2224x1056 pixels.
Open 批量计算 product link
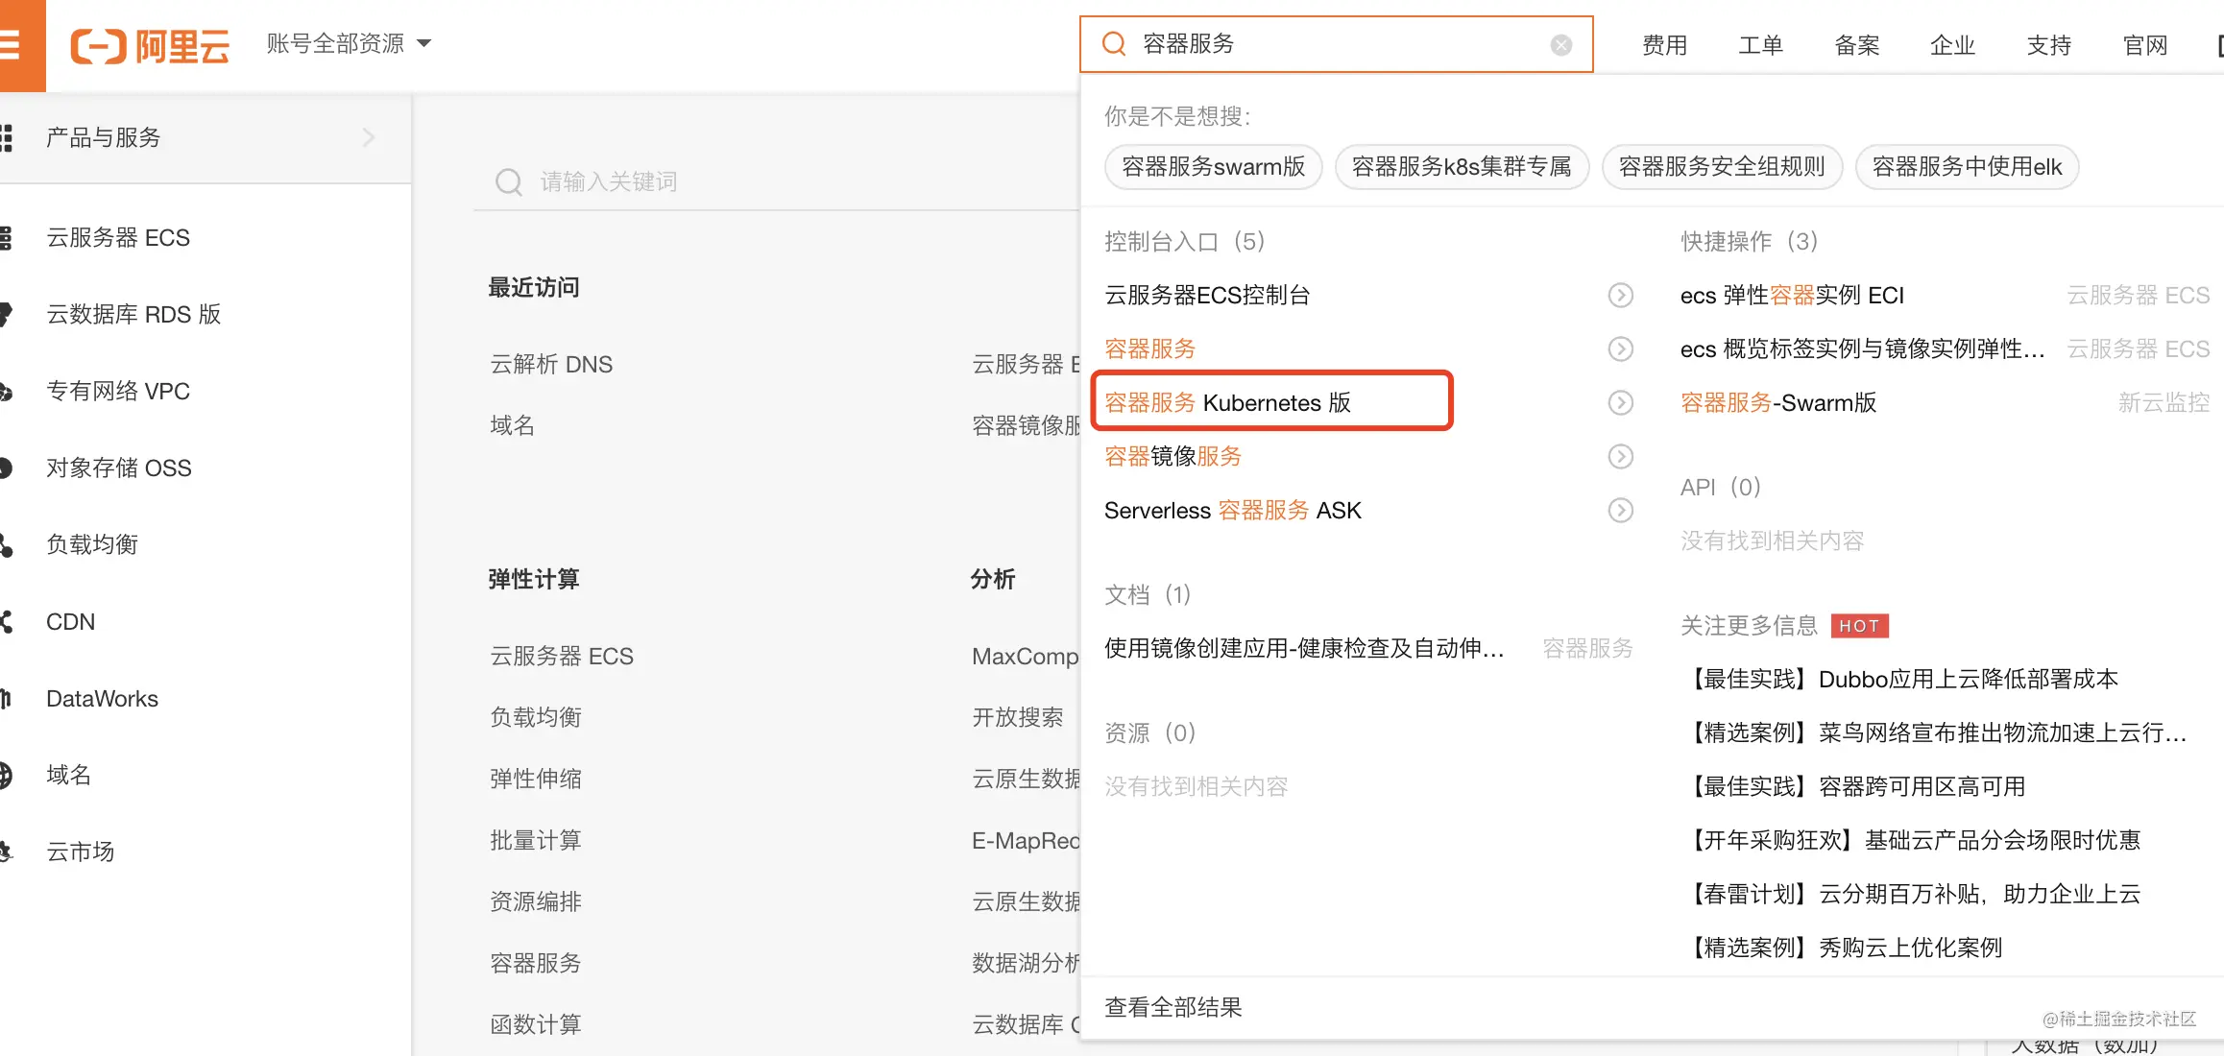(536, 840)
